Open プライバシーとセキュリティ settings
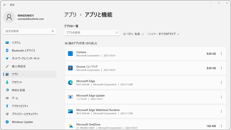 pos(30,114)
